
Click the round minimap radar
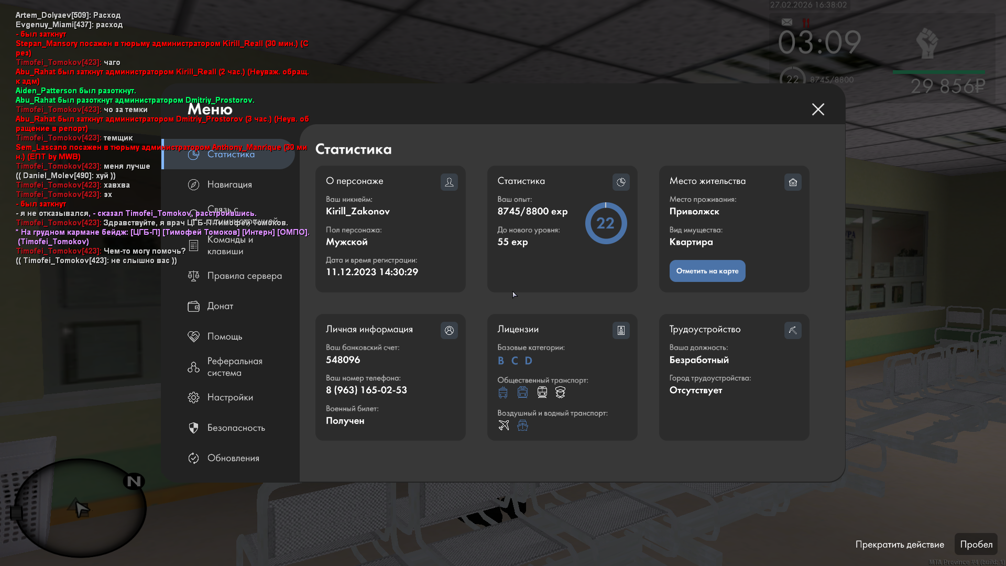pos(80,507)
